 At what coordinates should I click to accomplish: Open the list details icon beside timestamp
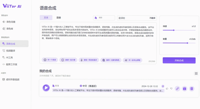163,86
